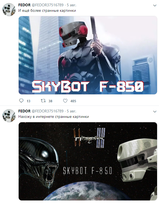Click the like count 405
The height and width of the screenshot is (204, 159).
tap(73, 101)
